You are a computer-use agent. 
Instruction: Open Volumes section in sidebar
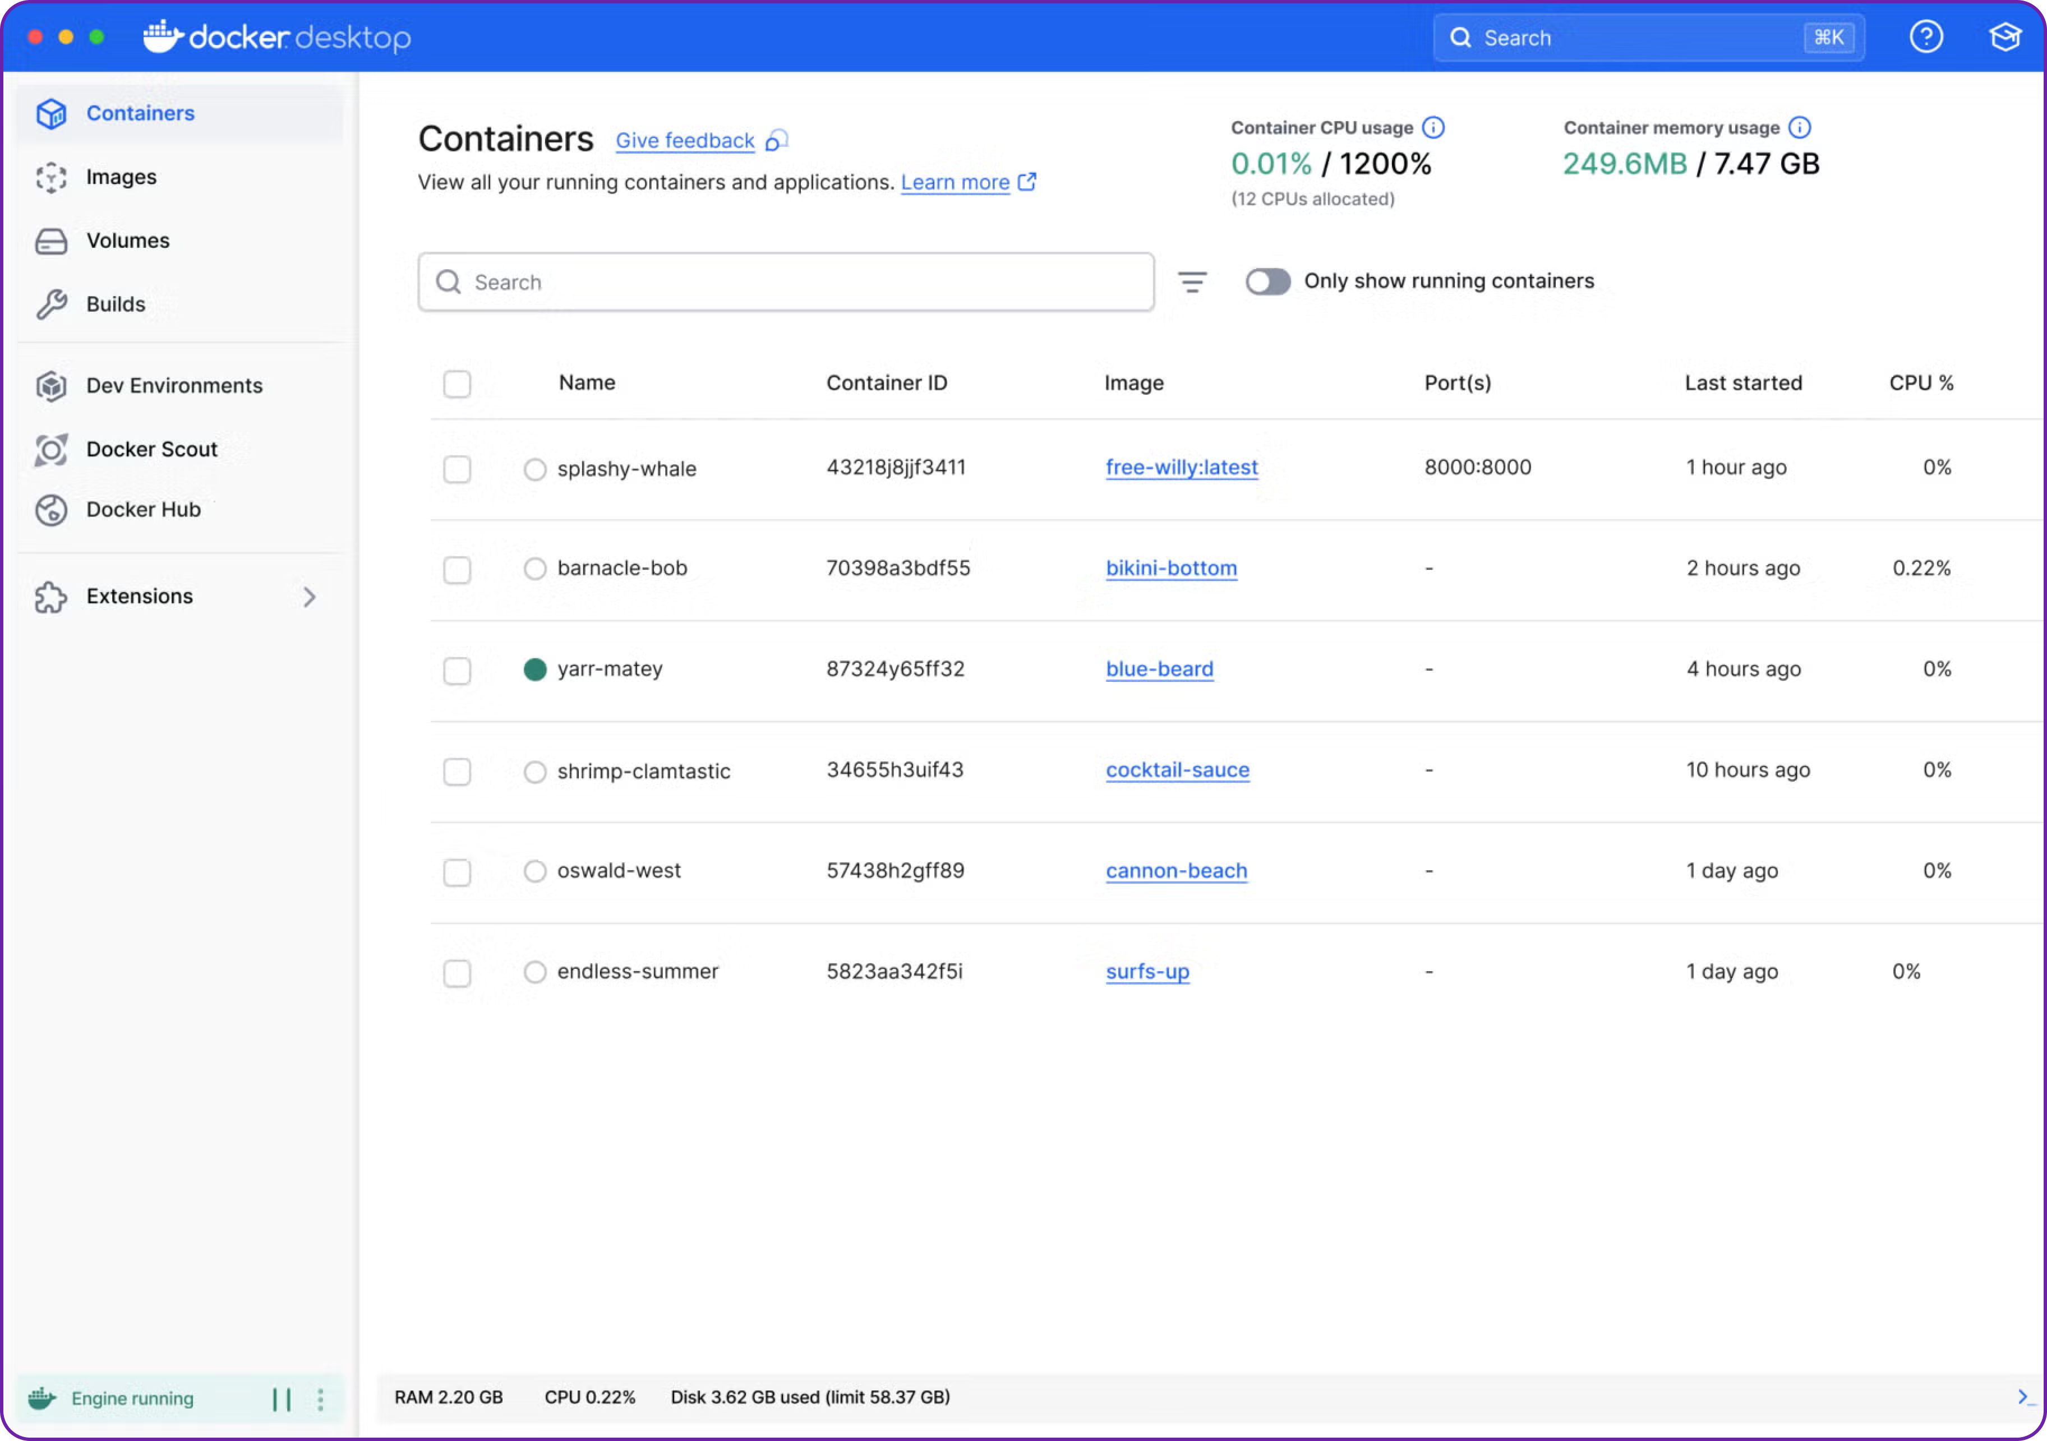127,241
